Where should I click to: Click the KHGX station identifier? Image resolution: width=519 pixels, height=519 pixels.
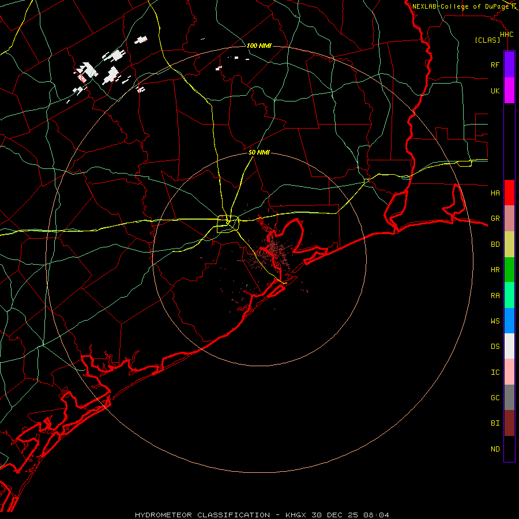(296, 515)
